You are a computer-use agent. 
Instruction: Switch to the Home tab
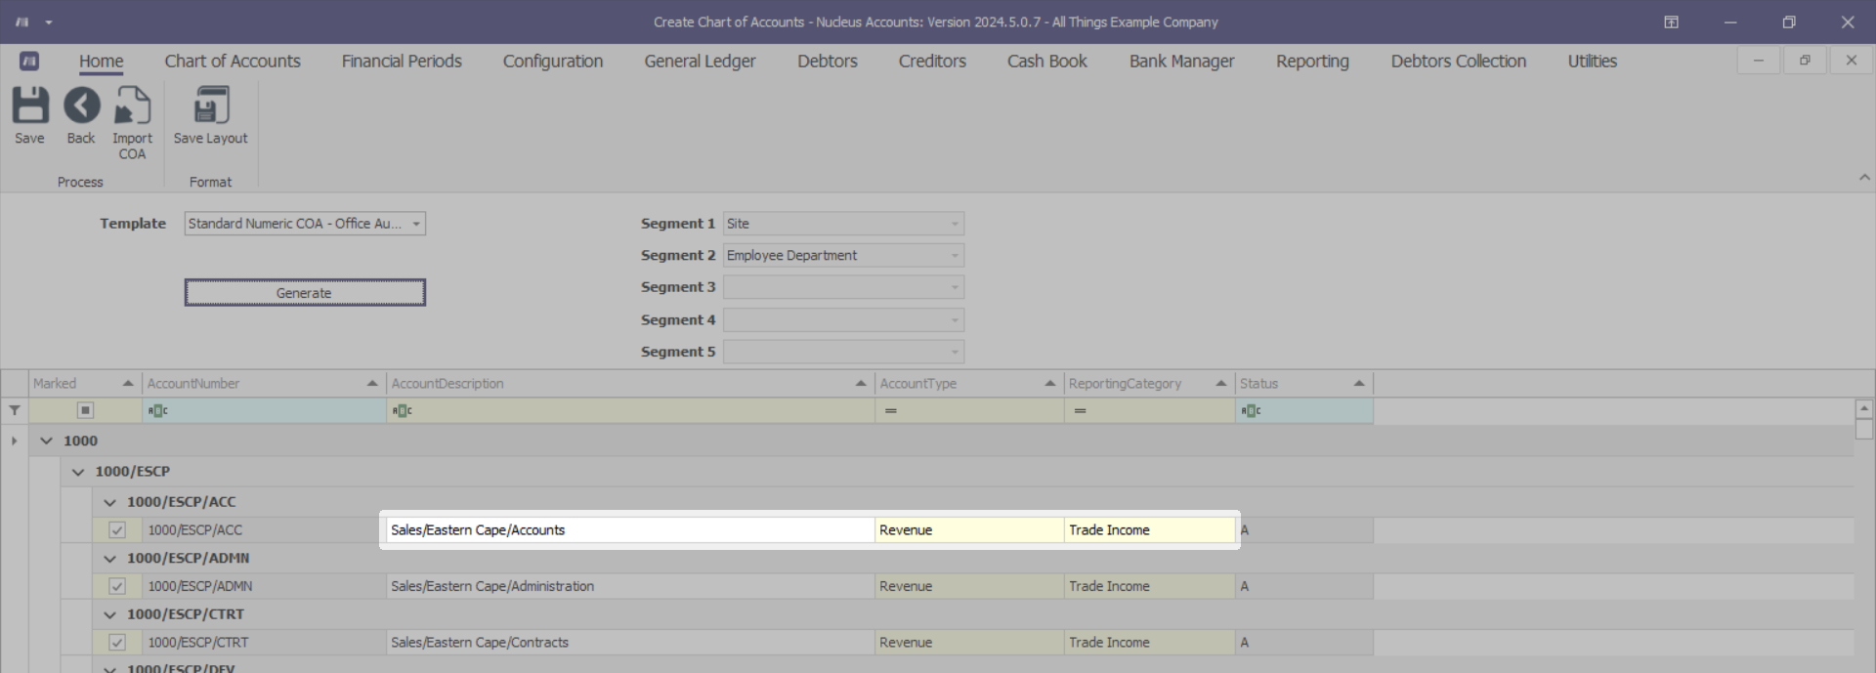pyautogui.click(x=102, y=61)
